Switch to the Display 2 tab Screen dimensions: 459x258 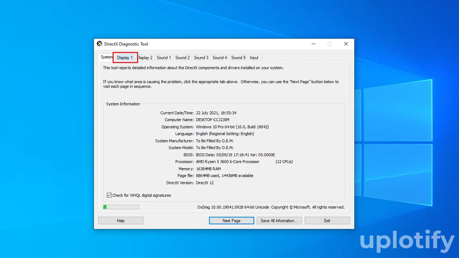coord(145,58)
